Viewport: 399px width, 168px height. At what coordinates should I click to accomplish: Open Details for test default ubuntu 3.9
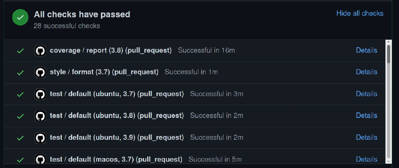[366, 137]
